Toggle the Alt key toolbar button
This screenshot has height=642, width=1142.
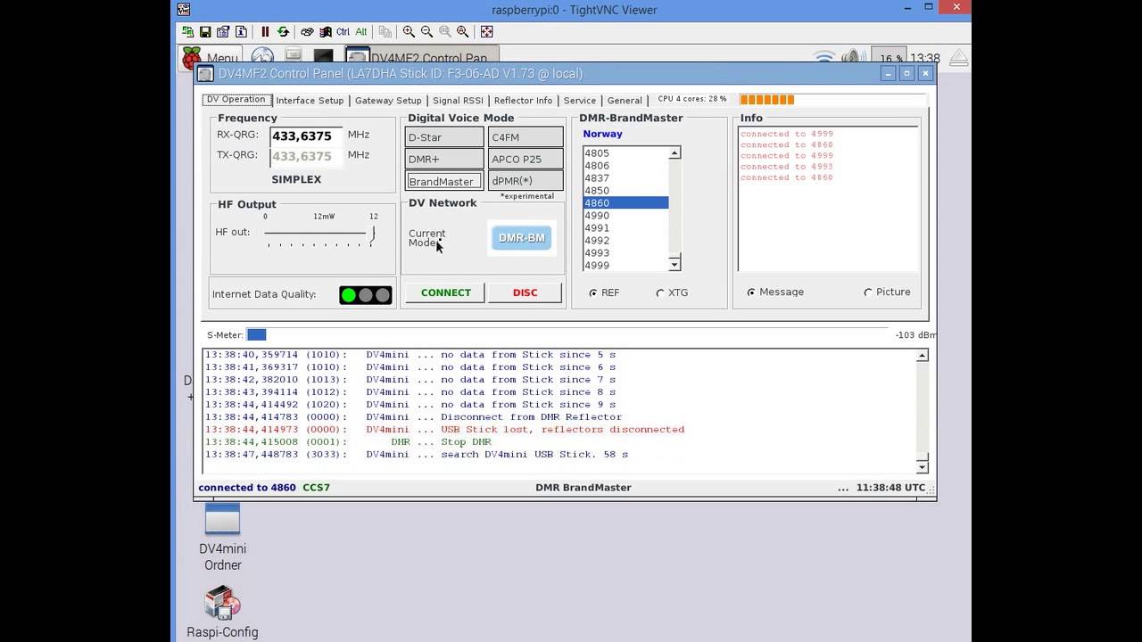pyautogui.click(x=361, y=31)
